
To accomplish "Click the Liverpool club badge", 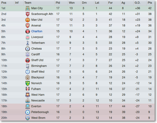I will tap(28, 37).
